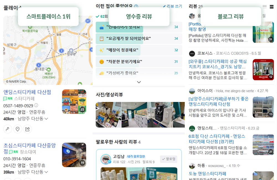Click the directions arrow icon under 앤딩스터디카페 다산점
The width and height of the screenshot is (277, 180).
click(x=7, y=129)
